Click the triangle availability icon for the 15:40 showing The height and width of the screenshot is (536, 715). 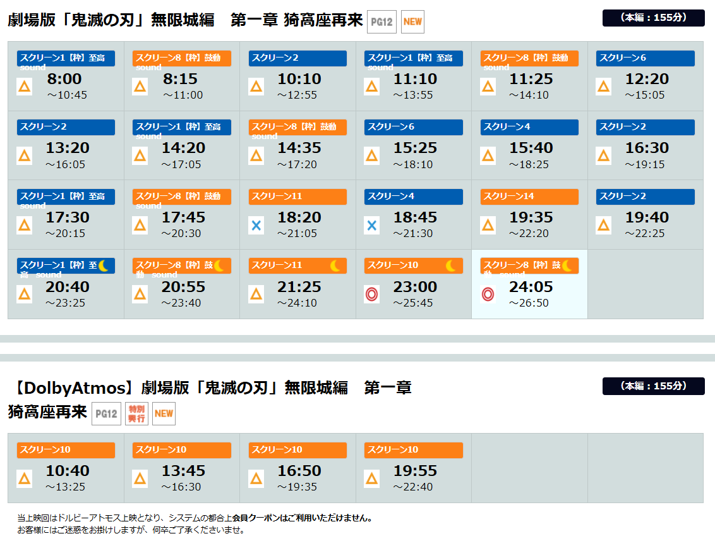(x=488, y=156)
